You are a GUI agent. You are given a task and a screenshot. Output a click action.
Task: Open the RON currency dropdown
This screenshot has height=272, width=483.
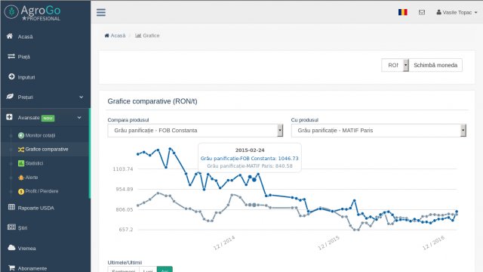tap(395, 65)
